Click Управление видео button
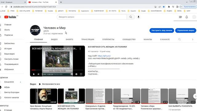Screen dimensions: 197x111 186,30
